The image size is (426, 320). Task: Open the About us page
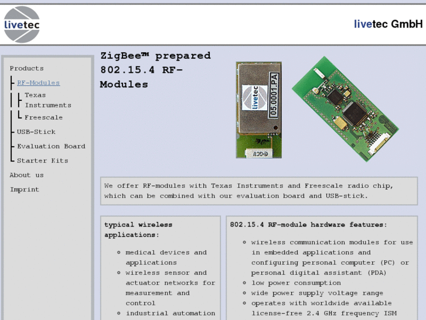(26, 175)
